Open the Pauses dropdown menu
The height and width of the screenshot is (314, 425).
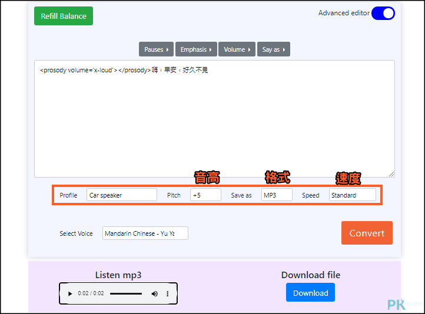click(x=156, y=49)
